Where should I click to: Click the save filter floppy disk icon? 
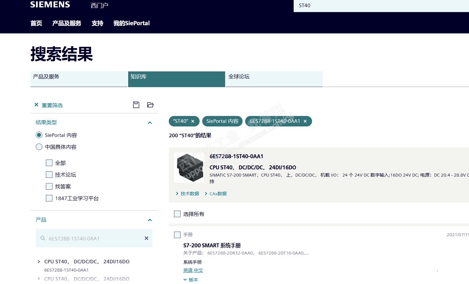point(136,105)
